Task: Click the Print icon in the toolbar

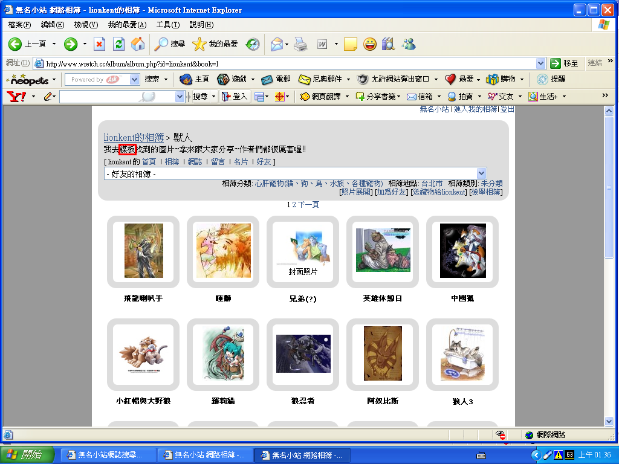Action: point(300,44)
